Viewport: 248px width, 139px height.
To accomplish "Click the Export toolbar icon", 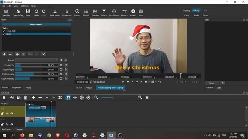I will [133, 13].
